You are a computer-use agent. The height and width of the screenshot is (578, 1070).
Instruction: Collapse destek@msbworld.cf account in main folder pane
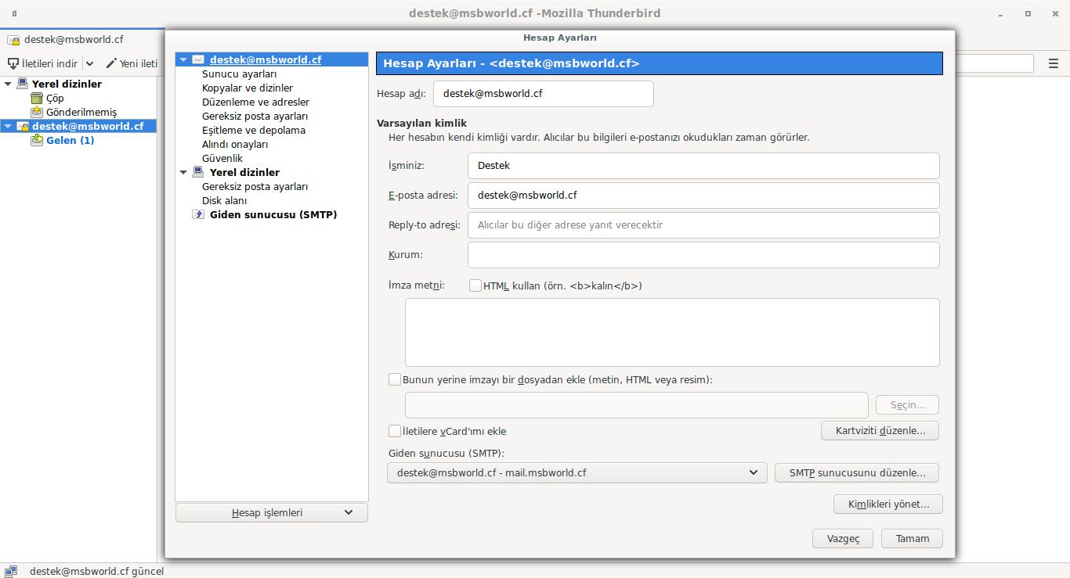coord(8,126)
